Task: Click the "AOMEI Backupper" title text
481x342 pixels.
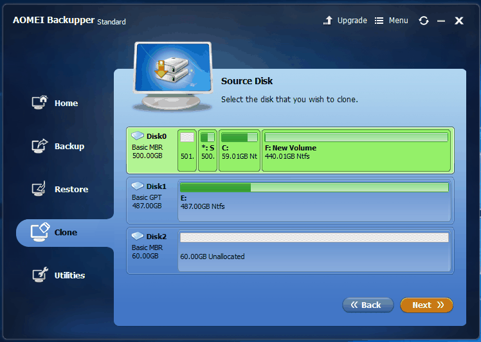Action: coord(53,20)
